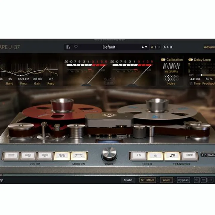
Task: Edit the 50 % feedback value
Action: 209,79
